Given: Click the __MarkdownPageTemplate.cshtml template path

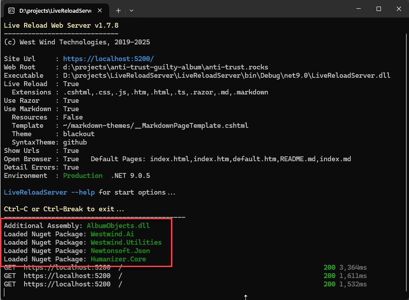Looking at the screenshot, I should point(156,126).
